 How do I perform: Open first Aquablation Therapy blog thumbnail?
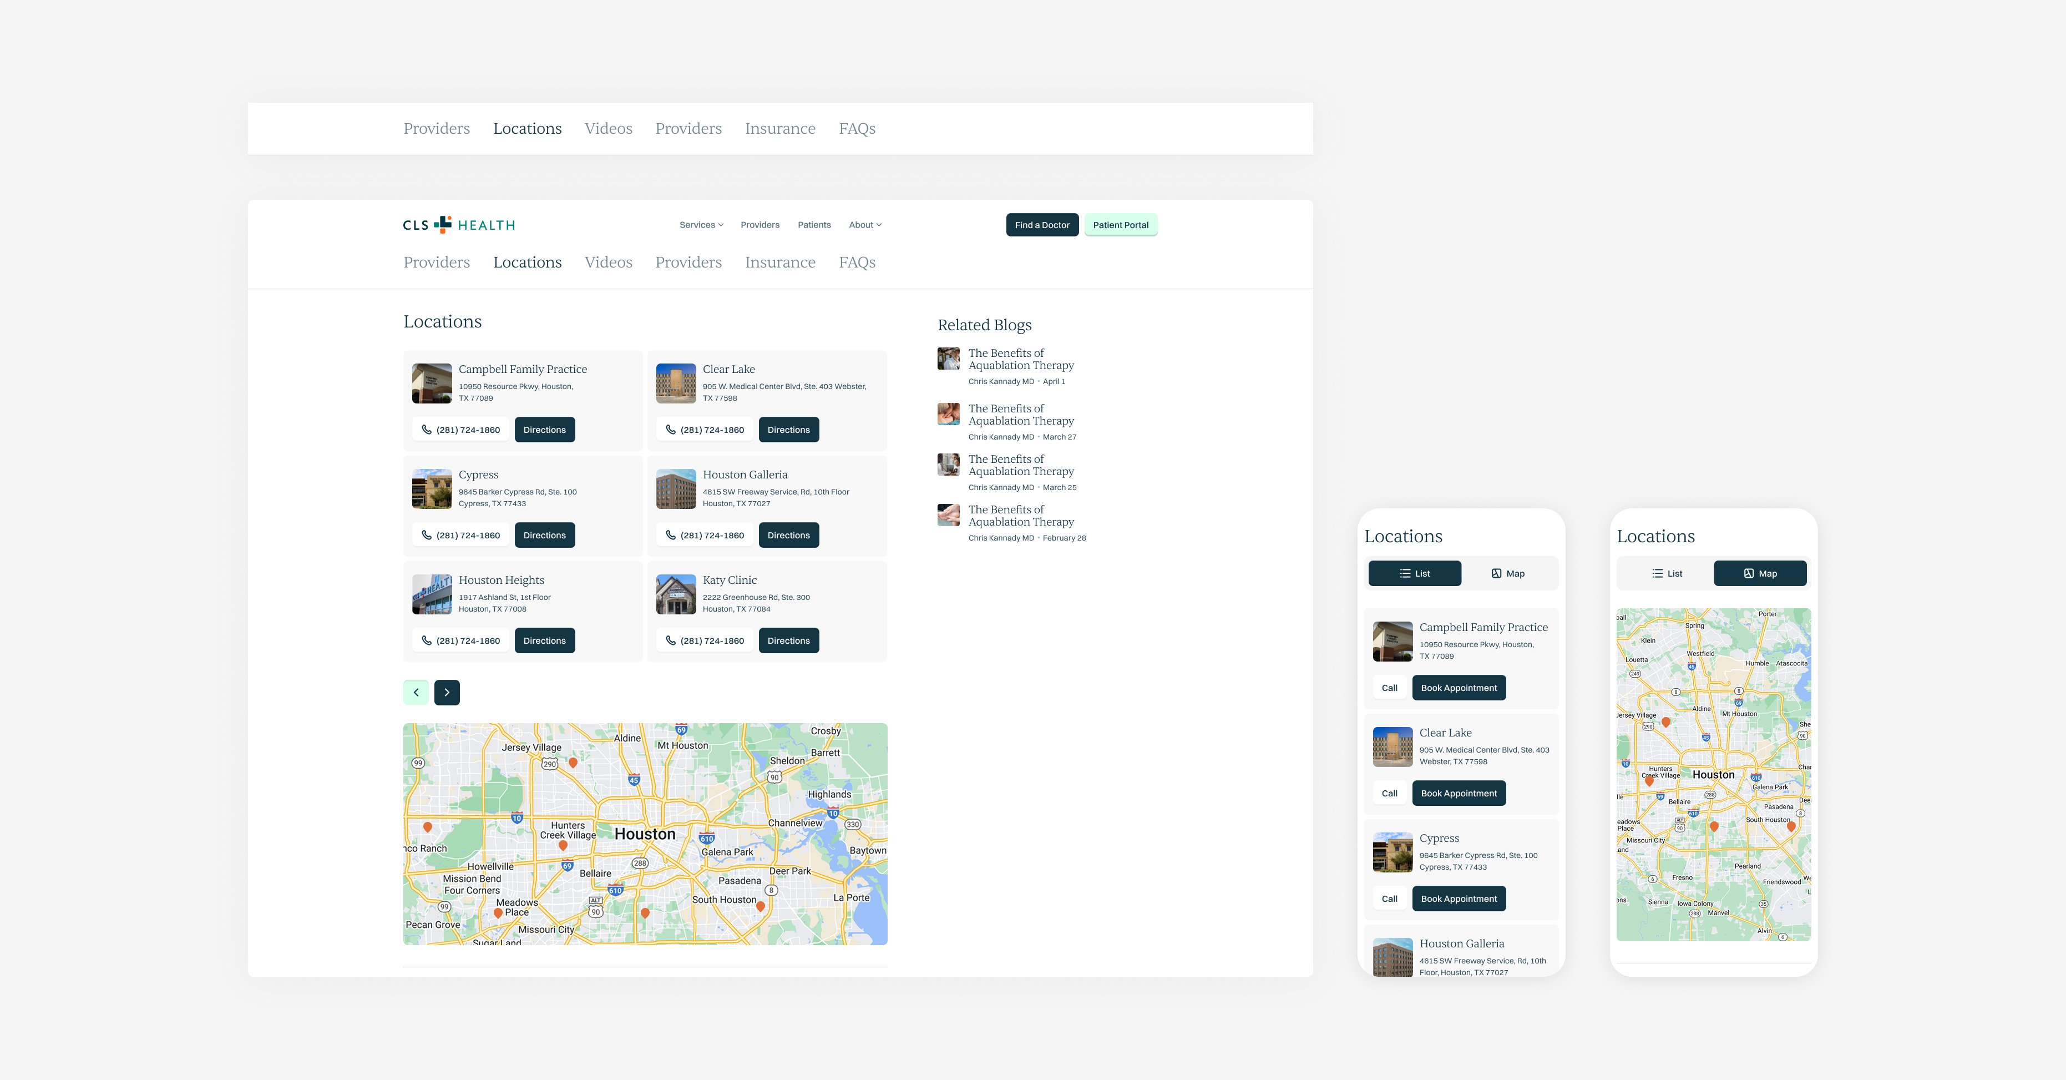948,359
